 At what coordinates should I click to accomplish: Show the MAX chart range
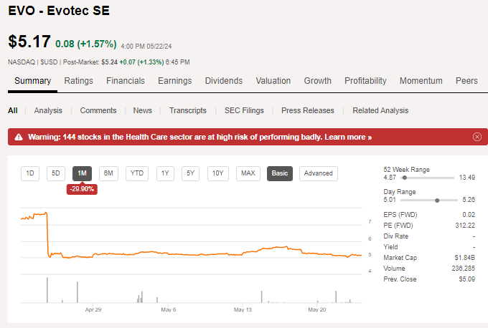(x=248, y=173)
